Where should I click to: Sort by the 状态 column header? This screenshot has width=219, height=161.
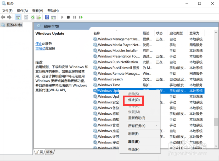(x=160, y=33)
